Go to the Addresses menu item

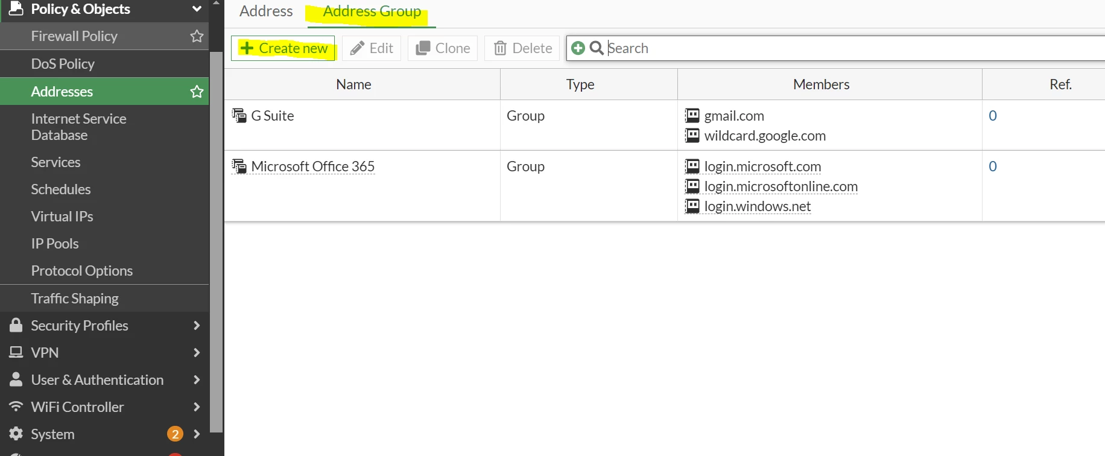click(62, 92)
